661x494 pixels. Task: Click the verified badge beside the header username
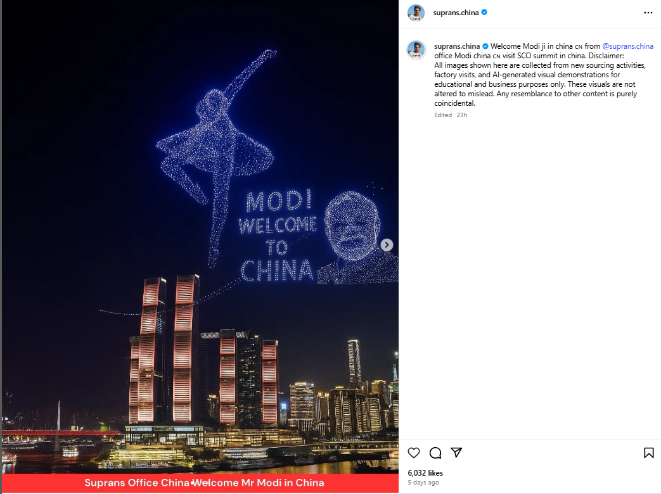click(485, 12)
